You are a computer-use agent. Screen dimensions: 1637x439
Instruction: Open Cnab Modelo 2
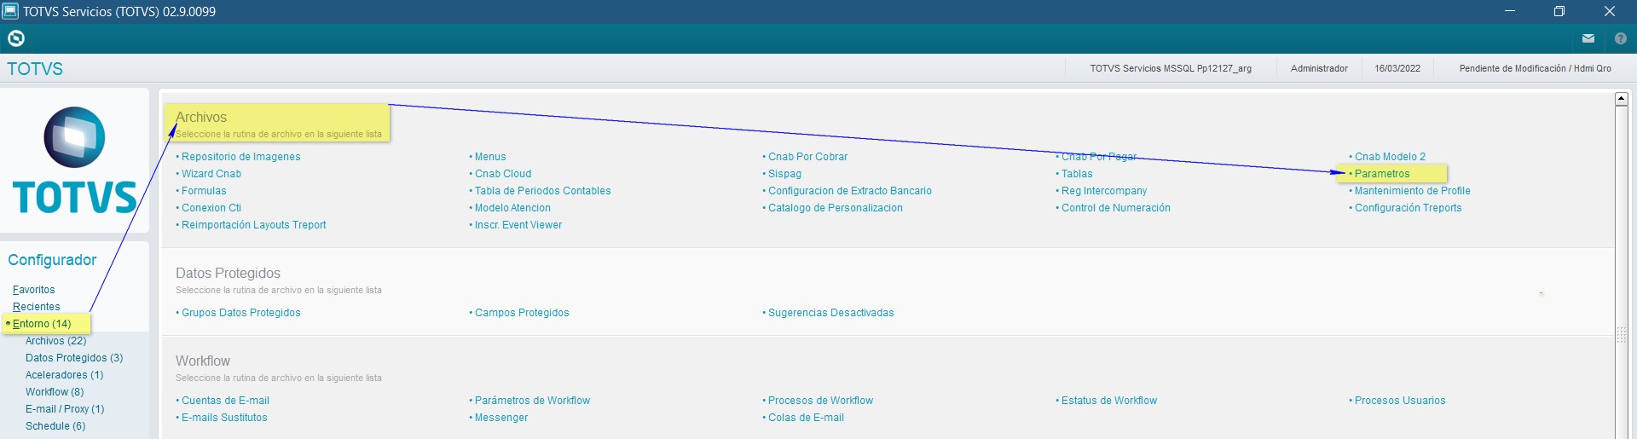[x=1390, y=157]
